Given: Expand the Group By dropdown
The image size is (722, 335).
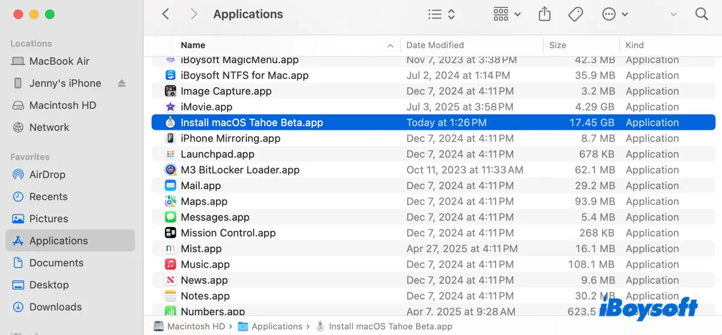Looking at the screenshot, I should (507, 14).
